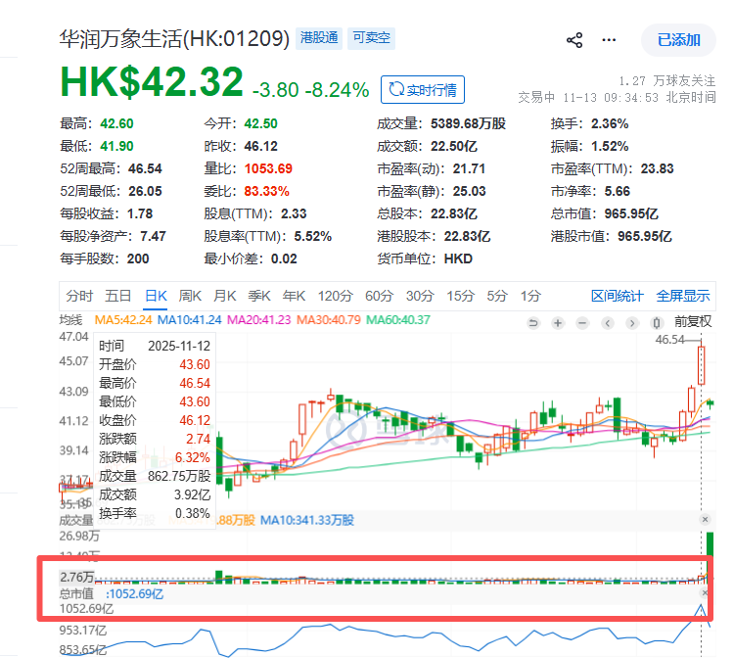The height and width of the screenshot is (658, 734).
Task: Close the 成交量 volume indicator panel
Action: click(x=706, y=518)
